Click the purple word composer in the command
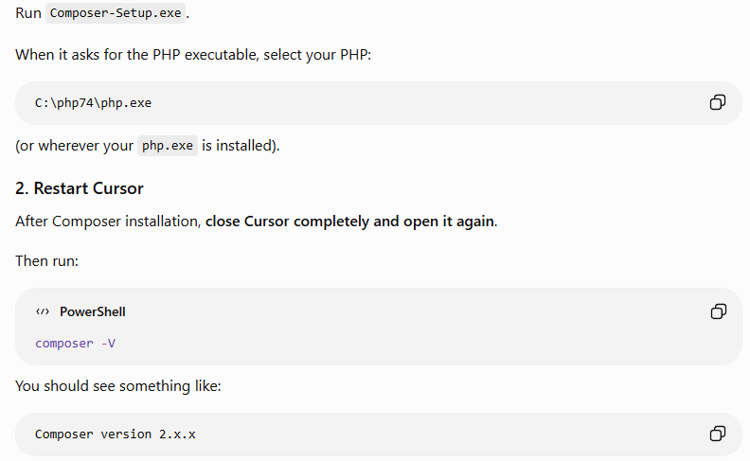Viewport: 750px width, 461px height. 64,344
